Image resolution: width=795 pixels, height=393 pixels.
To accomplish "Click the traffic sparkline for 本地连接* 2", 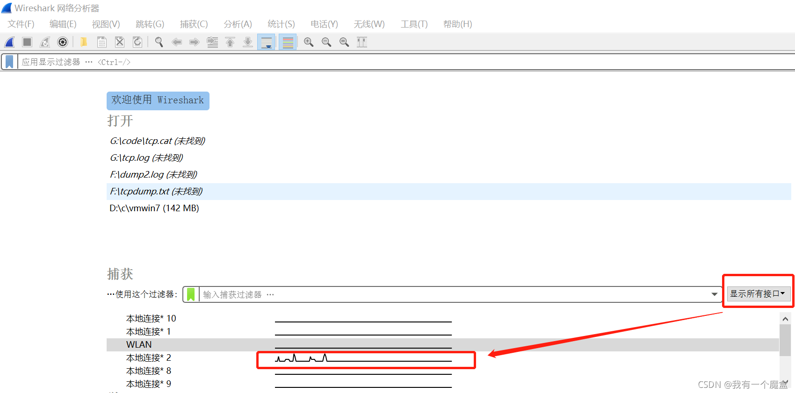I will tap(363, 358).
